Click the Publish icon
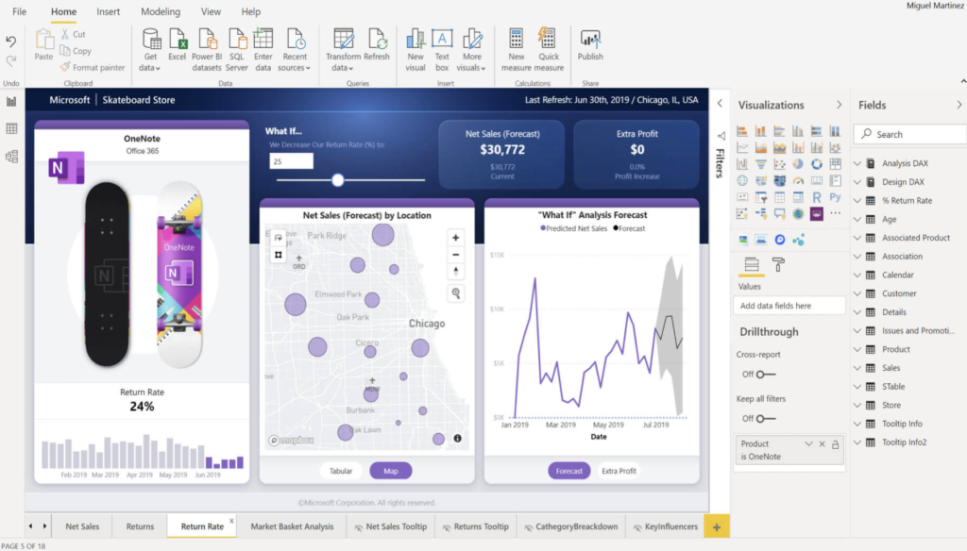967x551 pixels. click(x=589, y=42)
